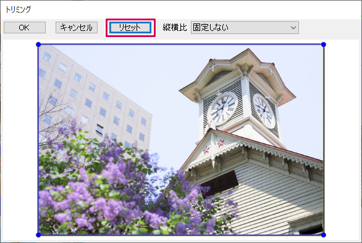Confirm trimming with the OK button

[25, 28]
